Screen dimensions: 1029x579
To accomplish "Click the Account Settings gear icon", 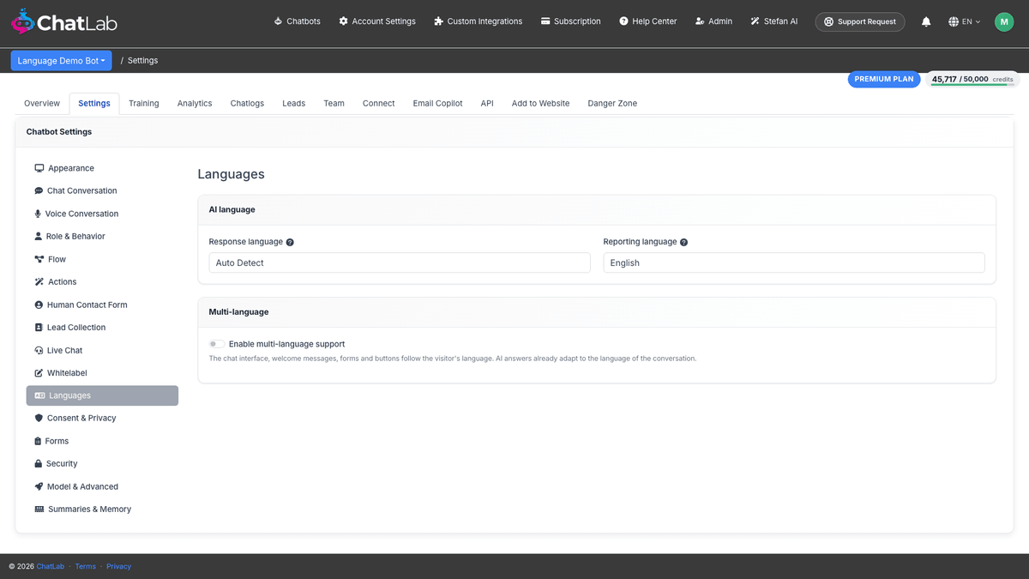I will point(343,21).
